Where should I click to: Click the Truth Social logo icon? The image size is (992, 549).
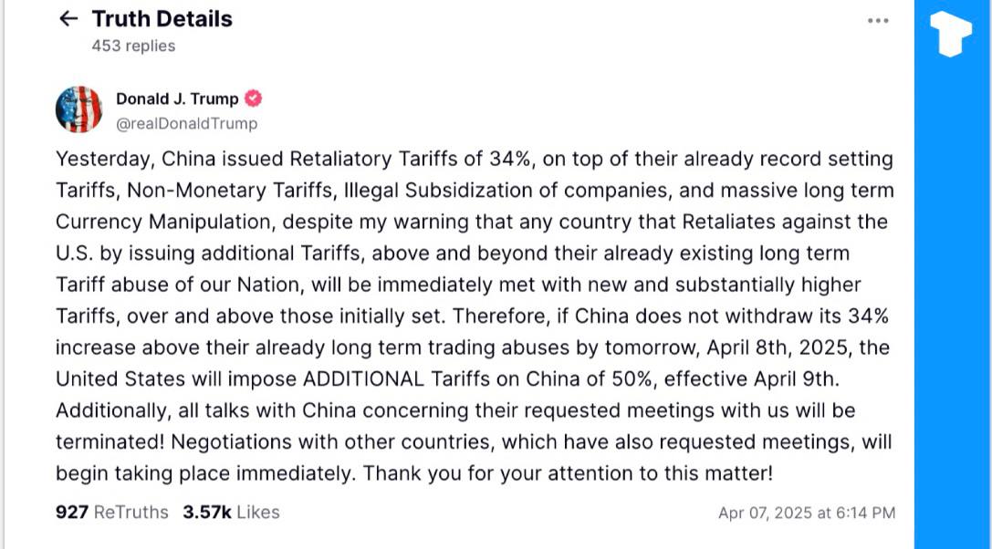point(950,35)
